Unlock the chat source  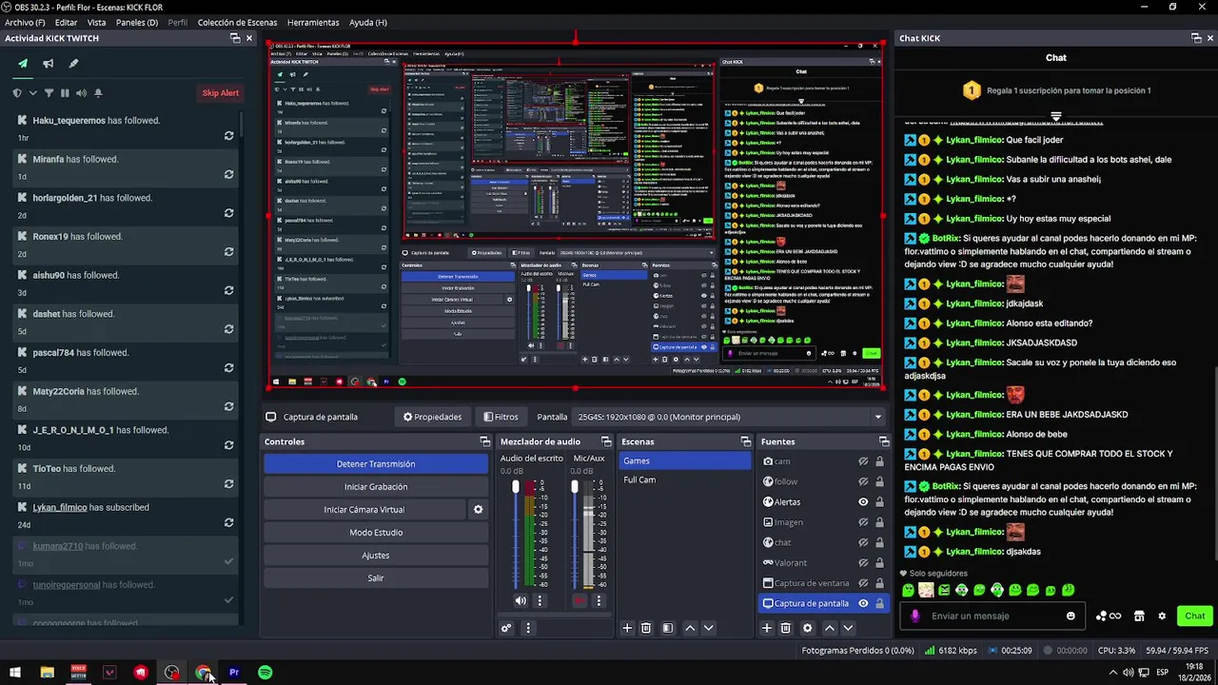(879, 542)
